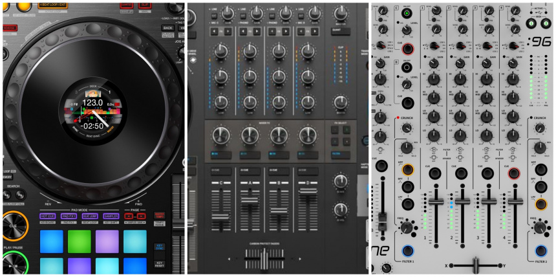Click the green FX SELECT button
This screenshot has height=277, width=556.
point(346,129)
